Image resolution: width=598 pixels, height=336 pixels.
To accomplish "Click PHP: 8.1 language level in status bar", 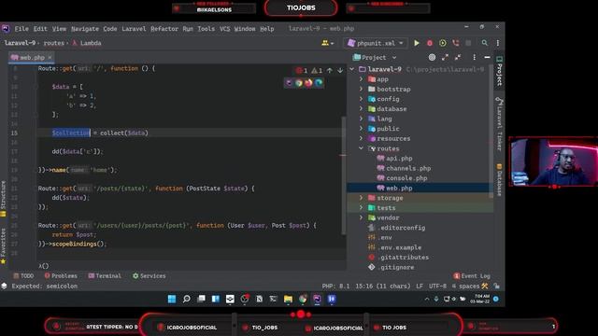I will point(335,287).
